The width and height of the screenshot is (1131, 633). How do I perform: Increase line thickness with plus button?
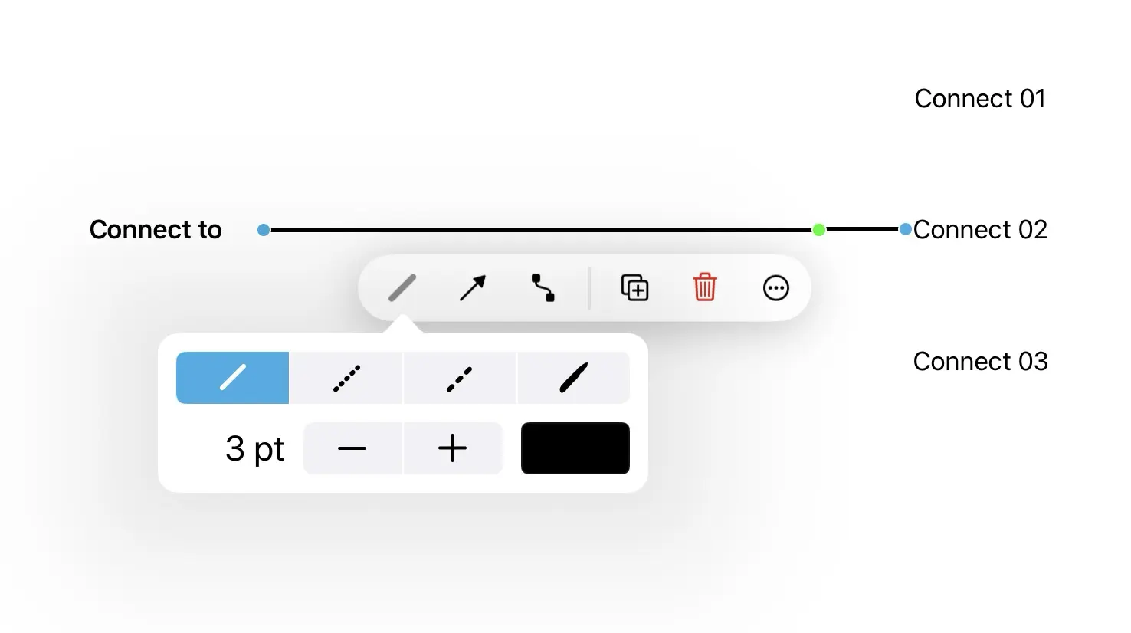pyautogui.click(x=453, y=448)
